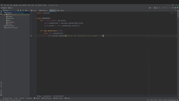This screenshot has height=101, width=179.
Task: Open the main run configuration dropdown
Action: (x=157, y=8)
